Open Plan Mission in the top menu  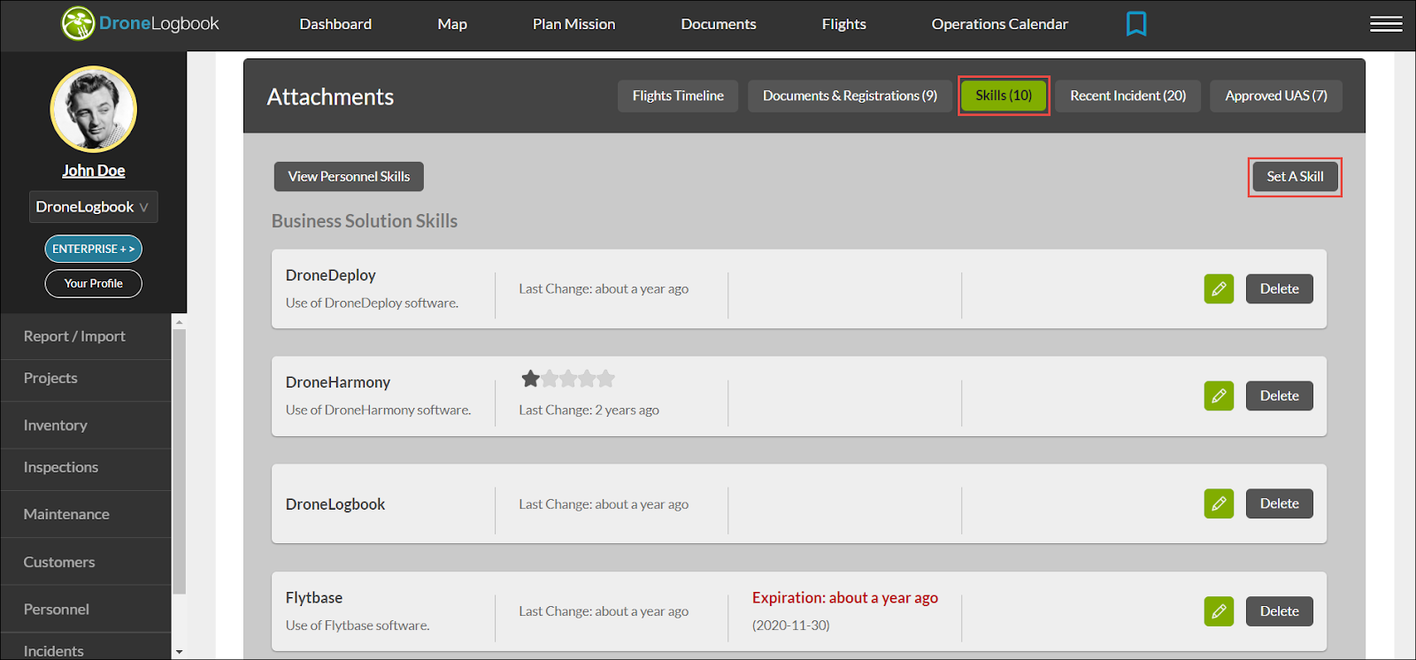tap(573, 24)
